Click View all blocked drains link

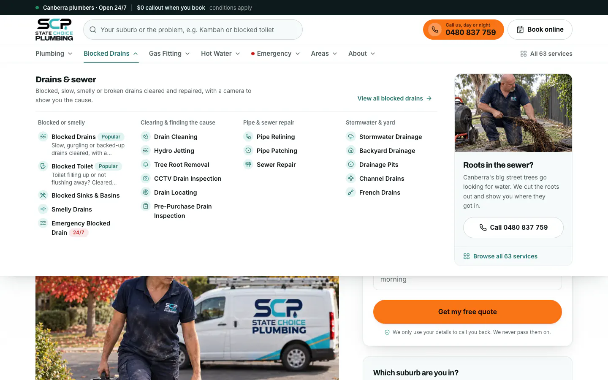click(x=395, y=98)
